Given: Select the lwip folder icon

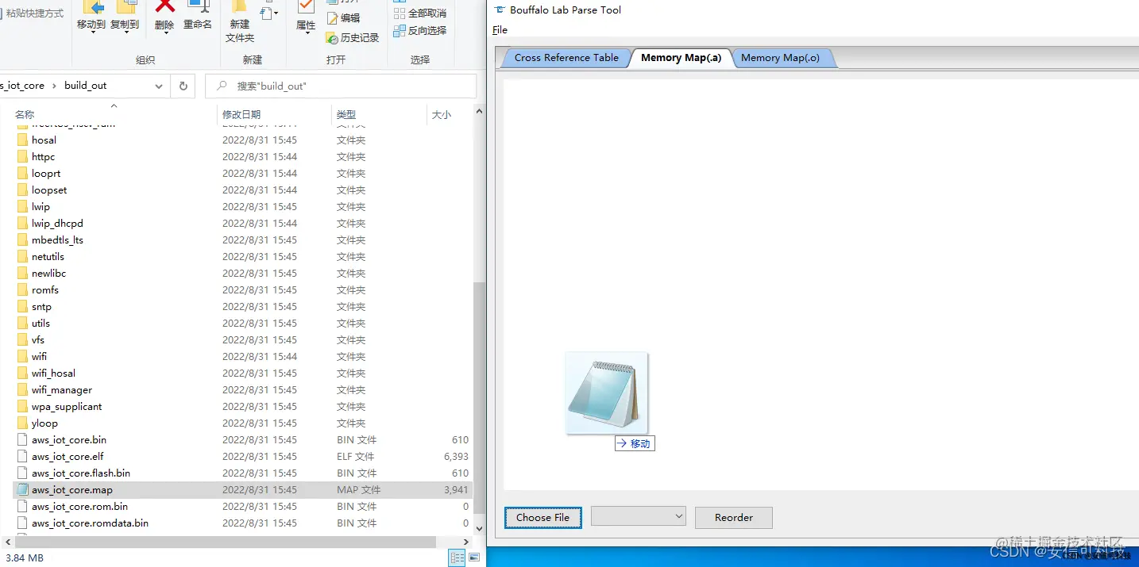Looking at the screenshot, I should coord(22,207).
